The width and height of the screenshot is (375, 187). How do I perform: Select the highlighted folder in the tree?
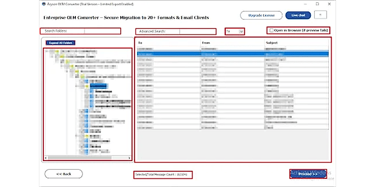[98, 86]
